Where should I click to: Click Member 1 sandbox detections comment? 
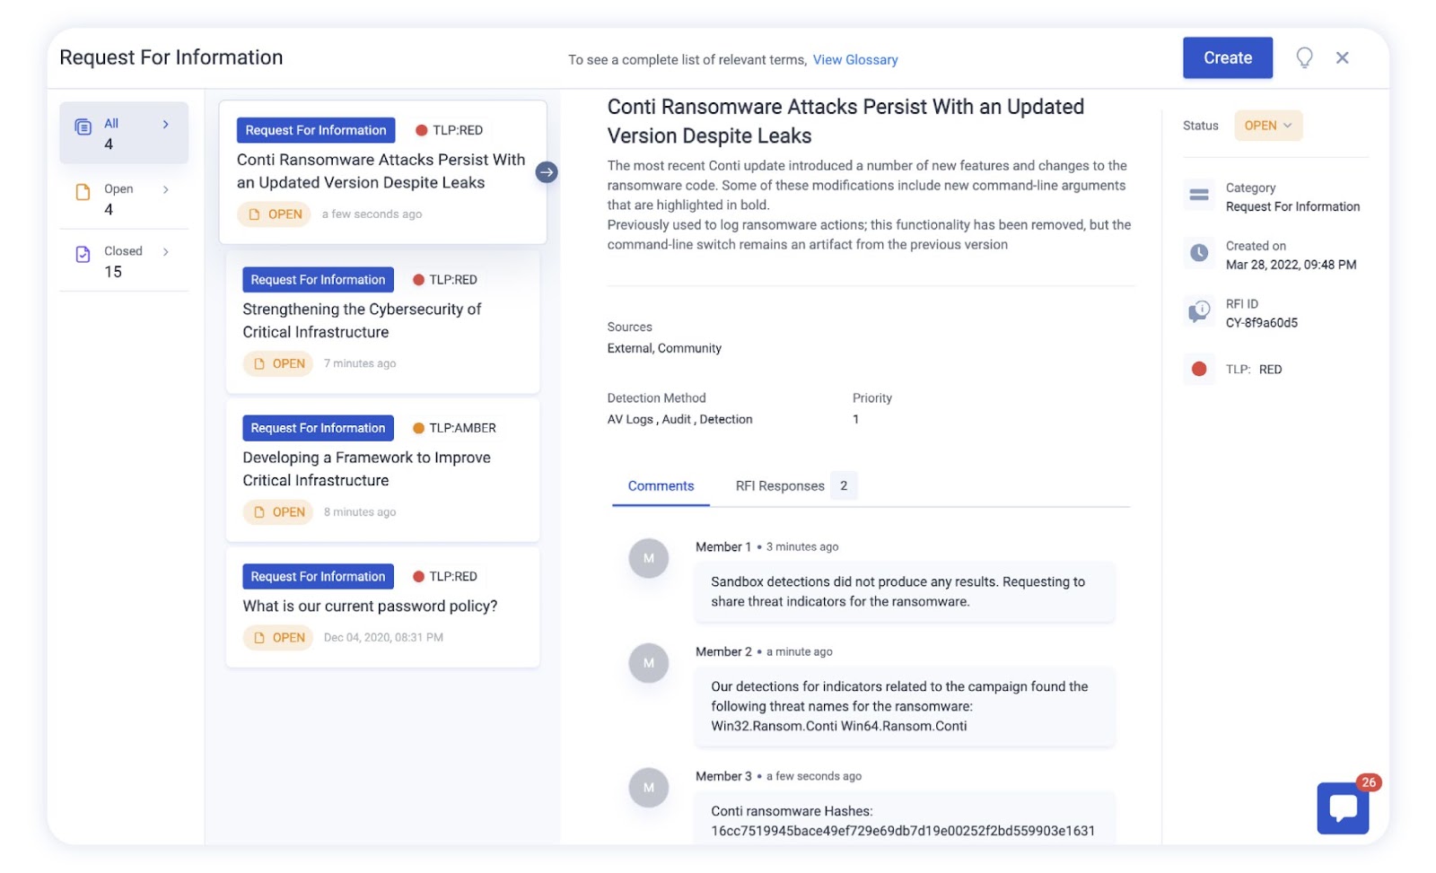(x=904, y=591)
